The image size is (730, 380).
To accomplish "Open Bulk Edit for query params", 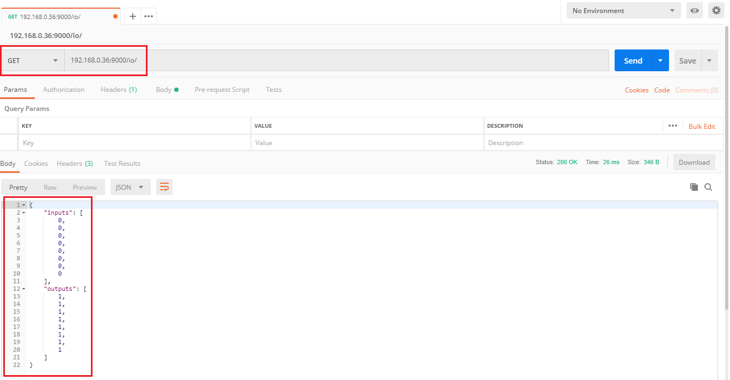I will 702,126.
